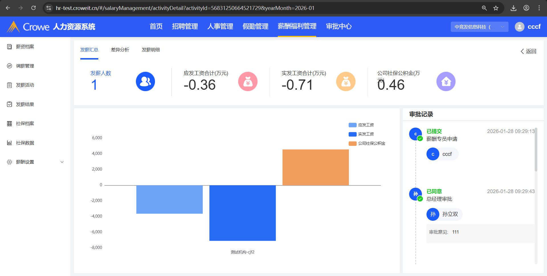Expand the 薪酬设置 sidebar menu

[34, 162]
